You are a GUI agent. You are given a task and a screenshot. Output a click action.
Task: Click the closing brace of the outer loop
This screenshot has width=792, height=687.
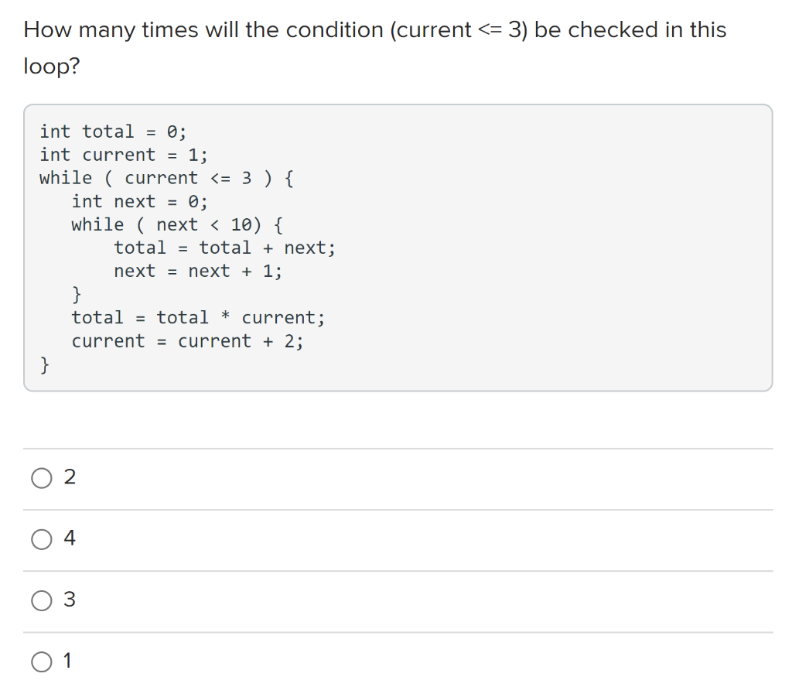tap(45, 364)
